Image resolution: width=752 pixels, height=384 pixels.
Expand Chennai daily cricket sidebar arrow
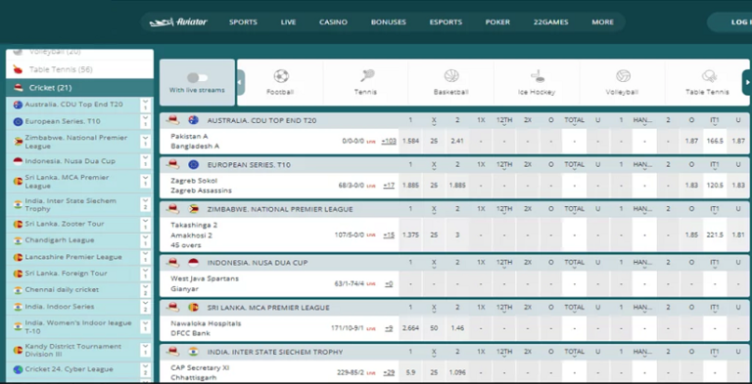[145, 289]
